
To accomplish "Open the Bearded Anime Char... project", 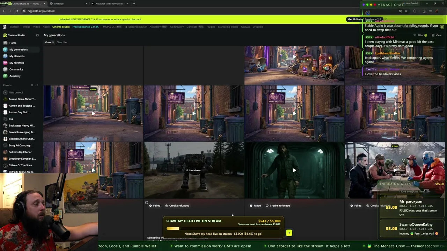I will click(x=22, y=139).
